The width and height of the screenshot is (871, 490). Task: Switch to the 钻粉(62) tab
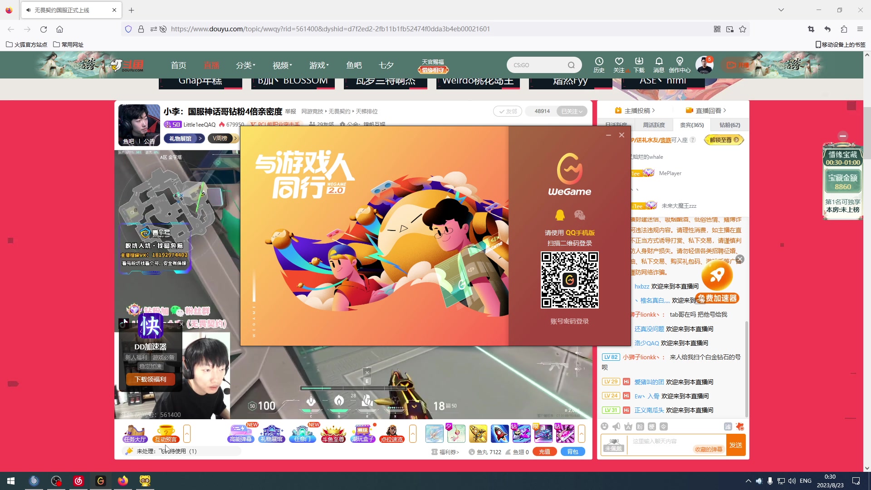coord(729,125)
